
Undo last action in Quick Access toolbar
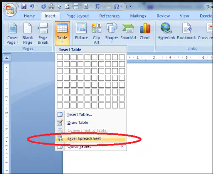pos(32,6)
